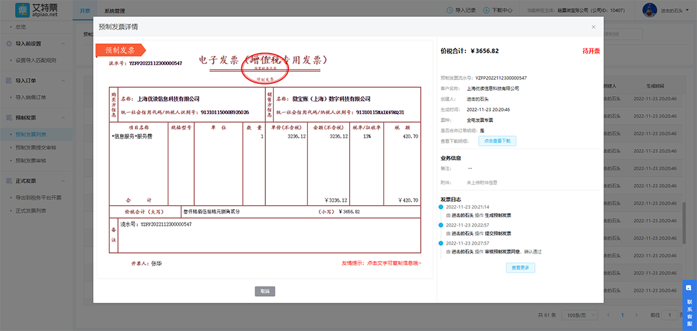
Task: Click the 友情提示 copy hint text
Action: click(381, 263)
